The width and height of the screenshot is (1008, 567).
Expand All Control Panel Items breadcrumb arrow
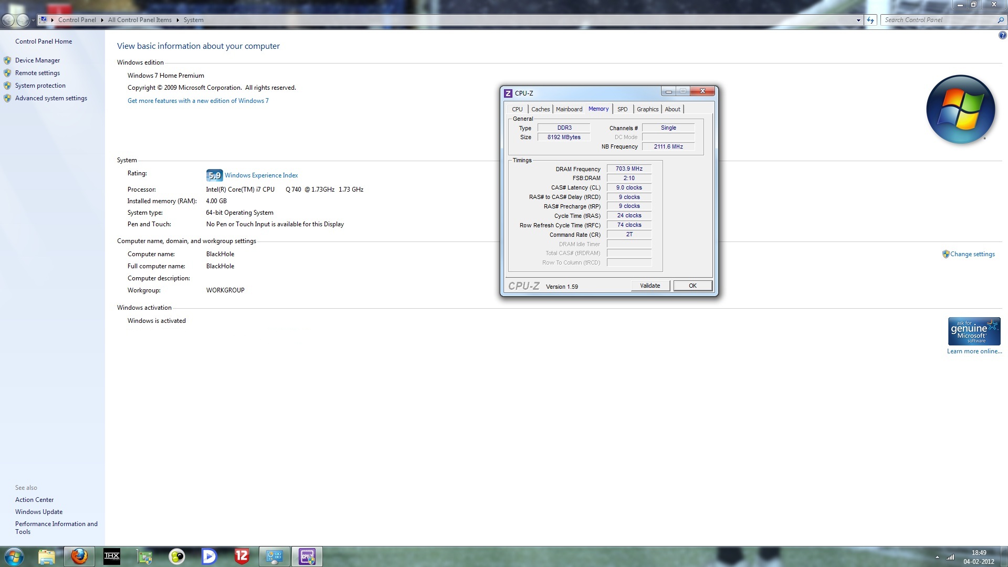(177, 20)
